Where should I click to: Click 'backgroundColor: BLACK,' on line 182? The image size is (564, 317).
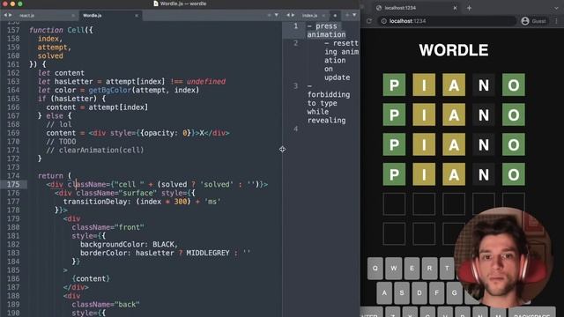[x=130, y=245]
